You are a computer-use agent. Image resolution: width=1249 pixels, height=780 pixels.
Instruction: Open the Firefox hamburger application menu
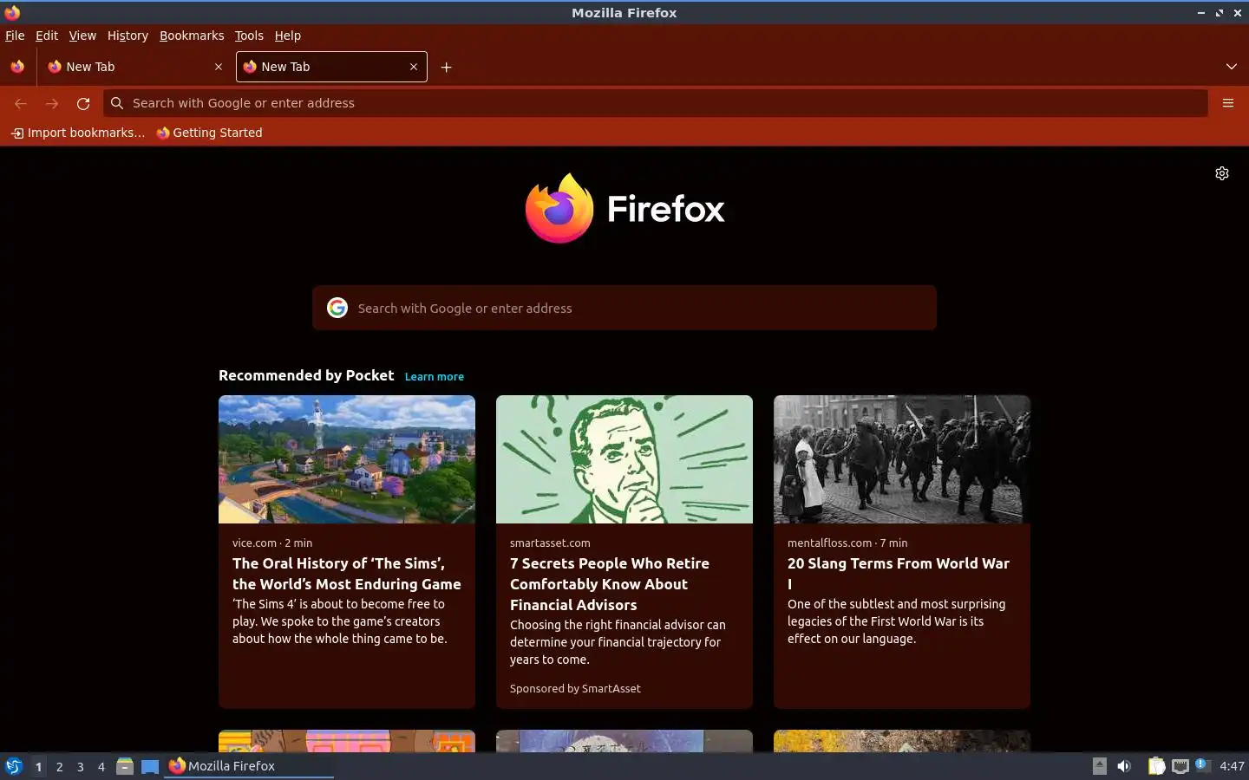[1228, 103]
